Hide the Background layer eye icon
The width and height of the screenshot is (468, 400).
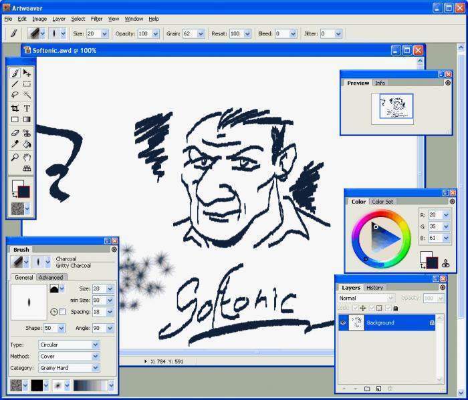(342, 323)
